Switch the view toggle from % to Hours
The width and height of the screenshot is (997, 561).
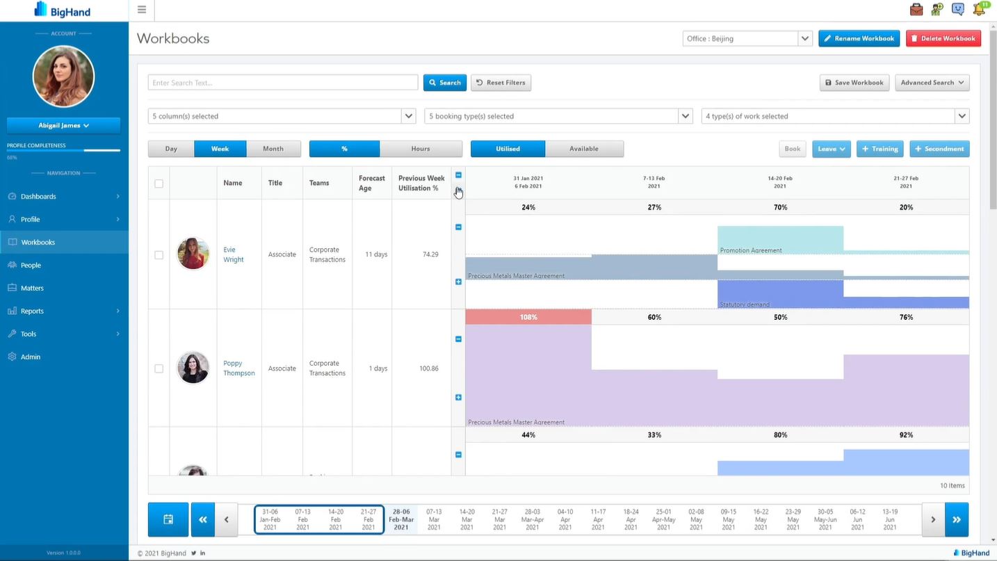(x=421, y=148)
